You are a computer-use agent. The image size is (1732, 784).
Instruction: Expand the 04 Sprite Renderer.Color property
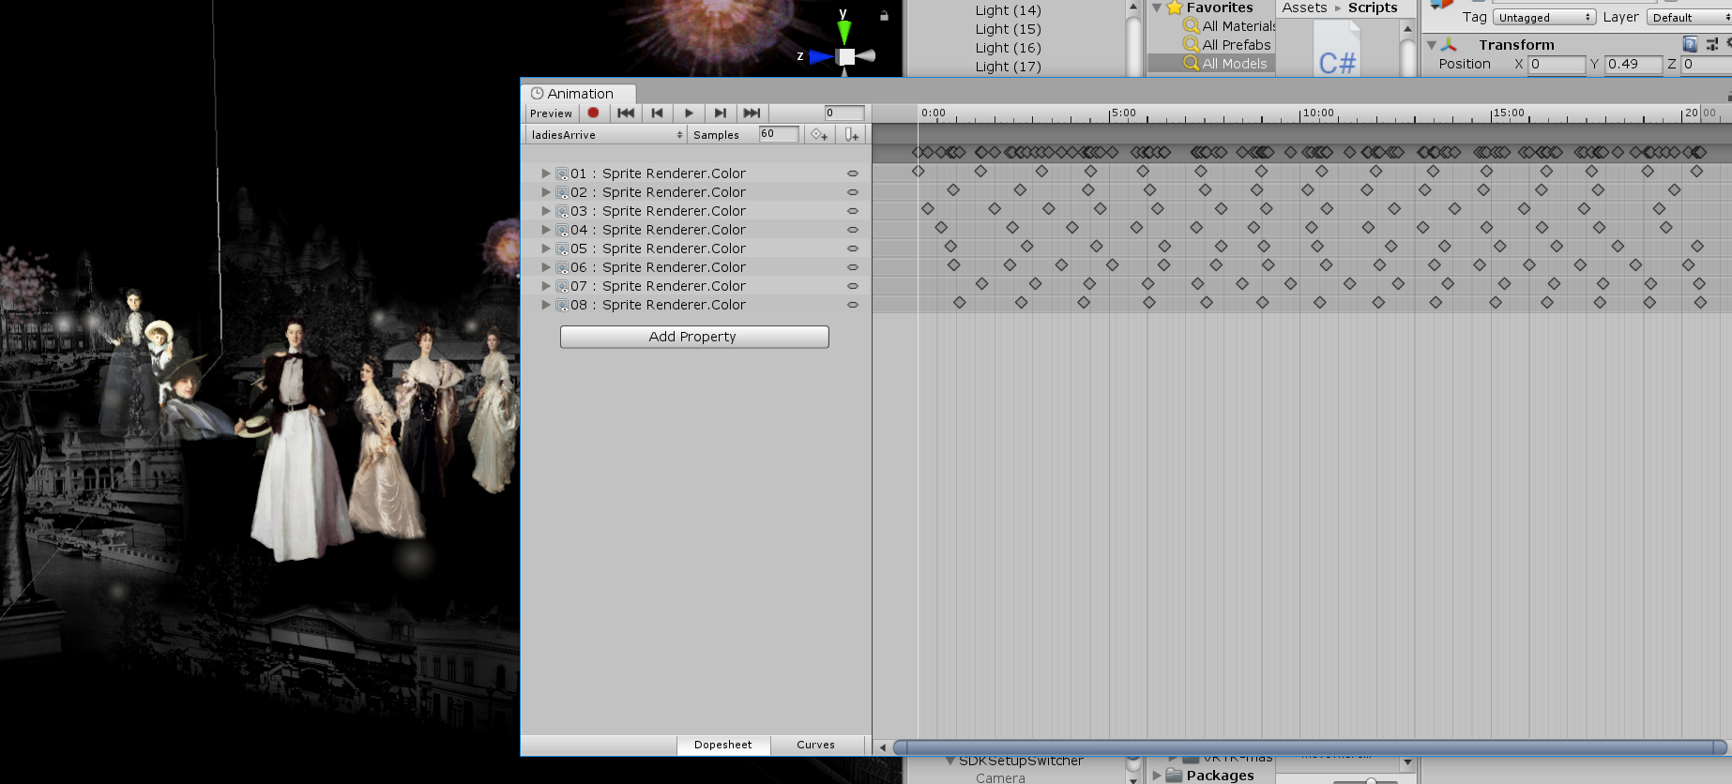tap(545, 230)
